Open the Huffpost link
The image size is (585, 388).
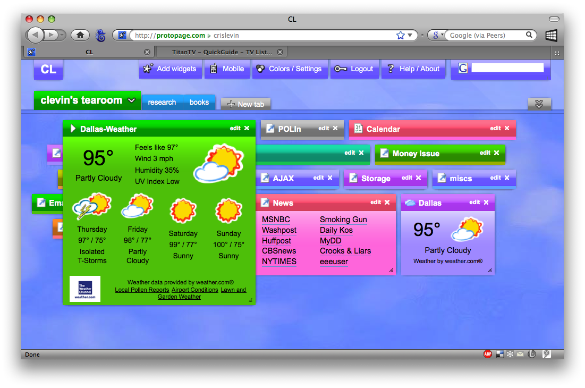pos(276,241)
